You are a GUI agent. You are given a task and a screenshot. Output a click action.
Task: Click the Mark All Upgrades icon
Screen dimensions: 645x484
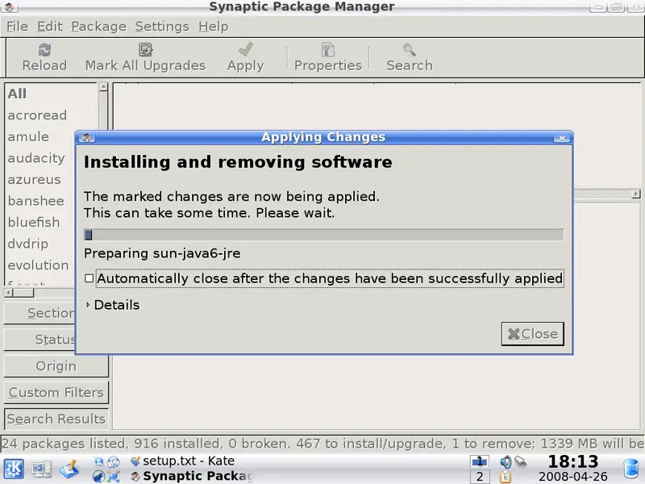point(145,50)
